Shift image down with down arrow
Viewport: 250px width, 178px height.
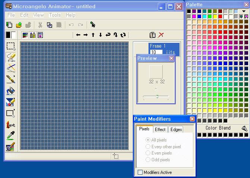coord(100,35)
